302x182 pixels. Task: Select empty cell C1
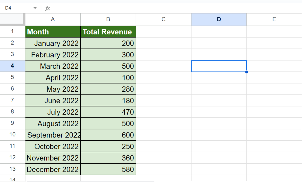[x=163, y=32]
